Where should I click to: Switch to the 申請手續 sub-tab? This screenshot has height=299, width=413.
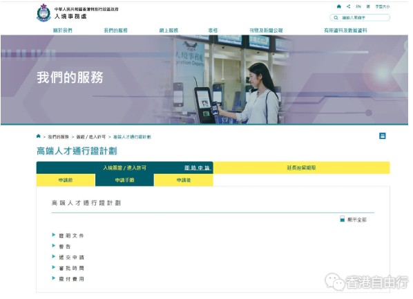coord(124,180)
